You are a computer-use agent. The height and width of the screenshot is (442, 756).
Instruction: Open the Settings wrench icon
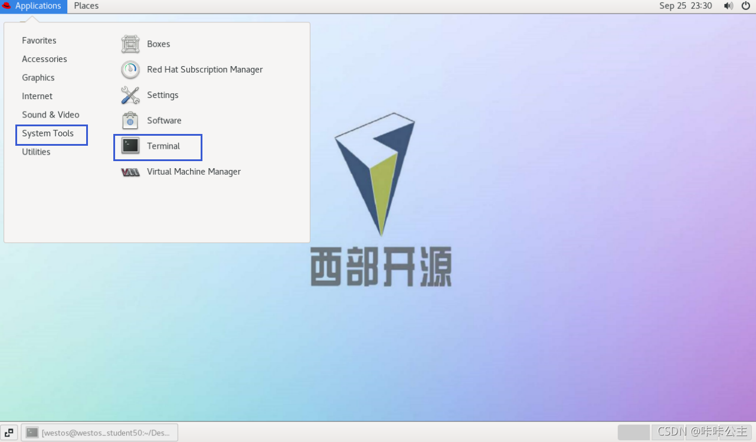[130, 95]
